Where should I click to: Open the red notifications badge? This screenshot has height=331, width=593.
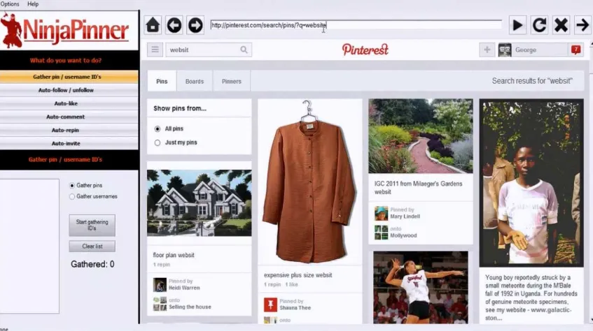(576, 50)
